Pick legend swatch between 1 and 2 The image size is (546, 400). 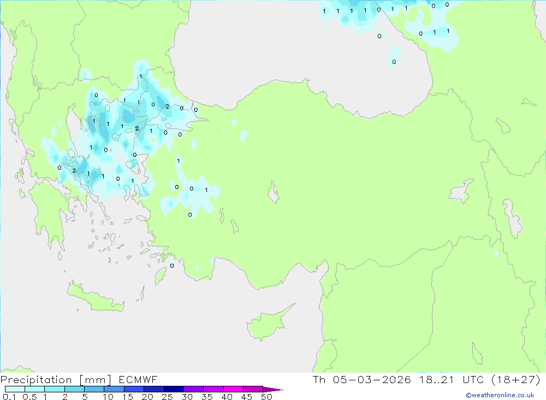pos(55,389)
